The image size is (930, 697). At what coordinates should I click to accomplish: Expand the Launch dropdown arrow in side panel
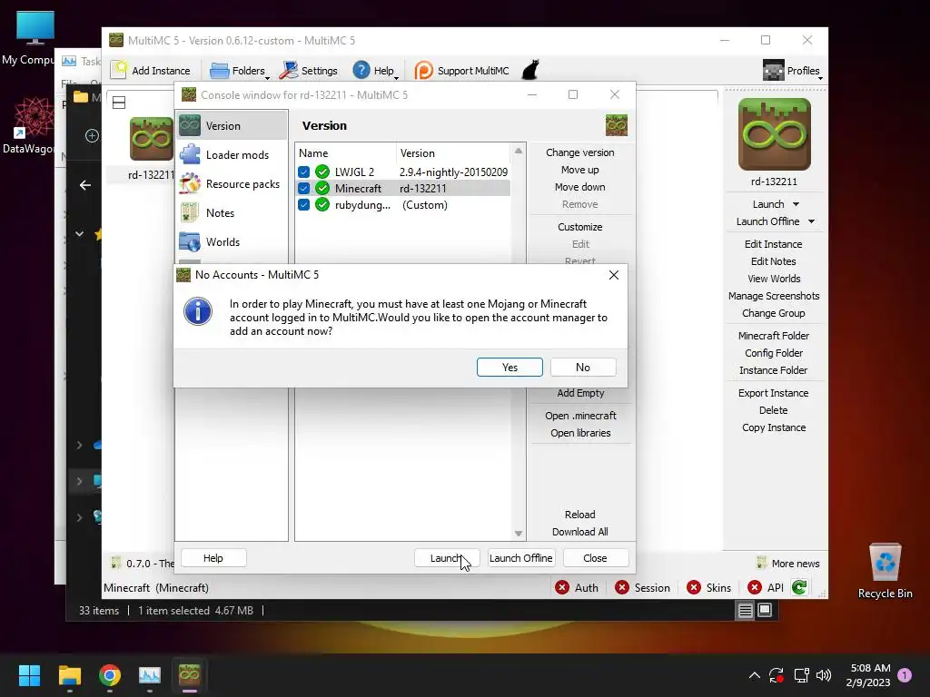796,204
